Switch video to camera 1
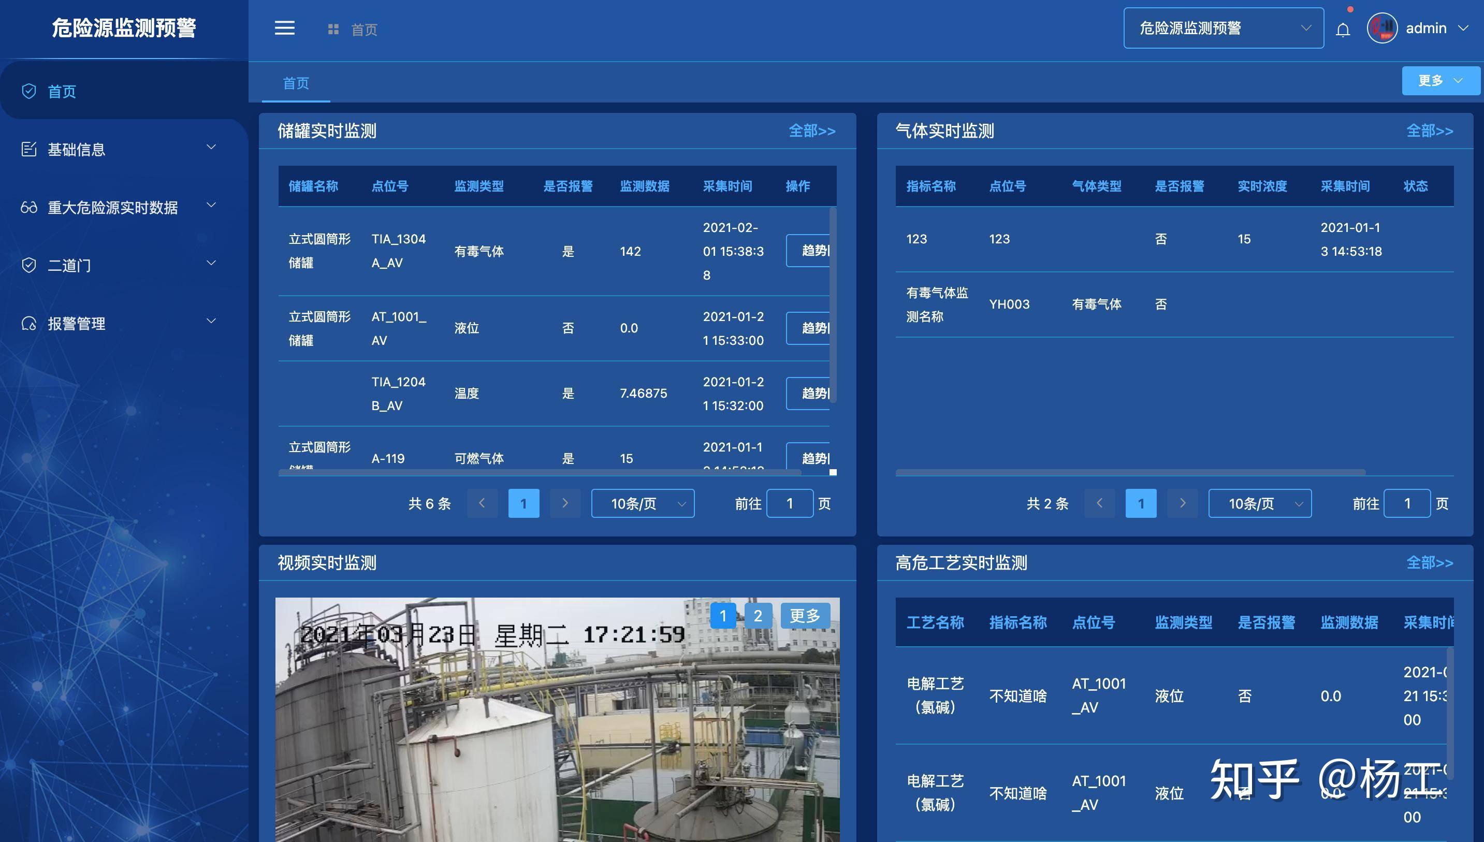The height and width of the screenshot is (842, 1484). tap(723, 616)
